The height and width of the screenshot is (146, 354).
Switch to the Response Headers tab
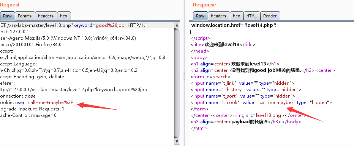218,16
